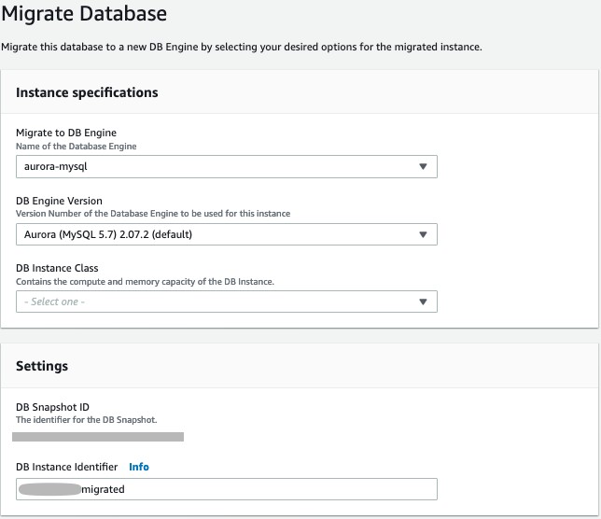This screenshot has height=519, width=601.
Task: Click the DB Instance Identifier input field
Action: click(x=227, y=489)
